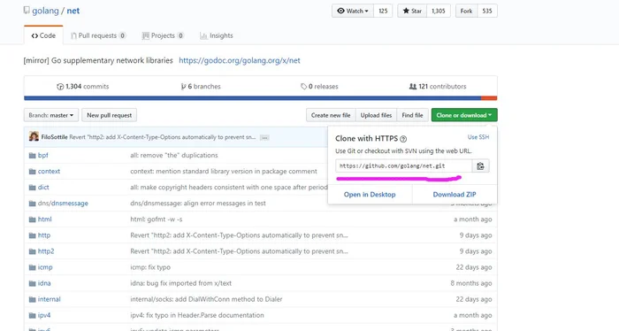This screenshot has height=331, width=619.
Task: Open commit 'context: mention standard library version'
Action: click(x=224, y=172)
